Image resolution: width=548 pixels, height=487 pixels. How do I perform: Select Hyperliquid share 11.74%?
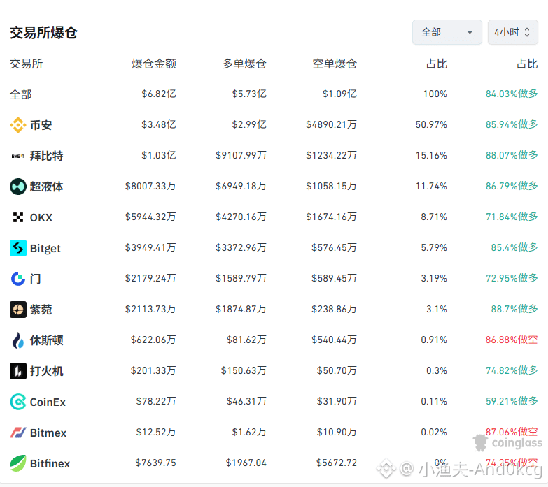tap(431, 186)
